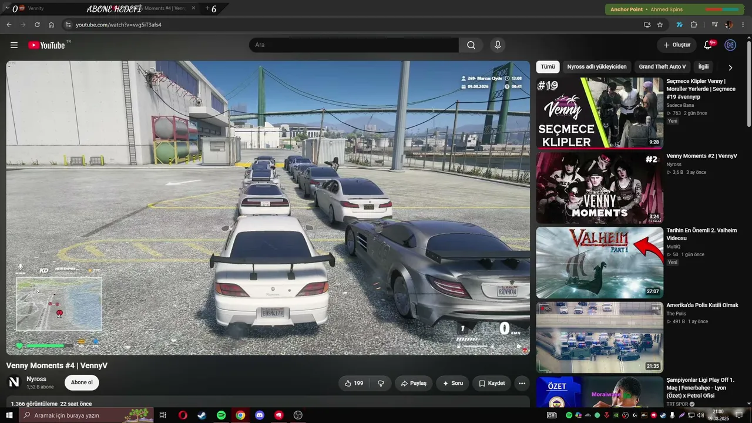Open the browser home page icon
This screenshot has width=752, height=423.
click(x=51, y=25)
